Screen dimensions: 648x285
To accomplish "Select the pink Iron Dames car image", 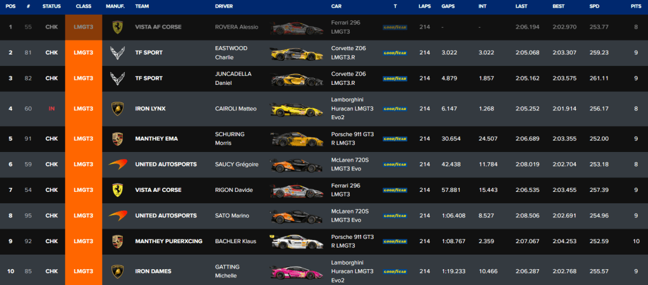I will [x=296, y=272].
